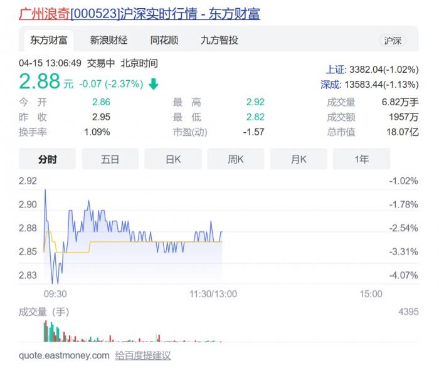Select the 同花顺 tab

(164, 40)
